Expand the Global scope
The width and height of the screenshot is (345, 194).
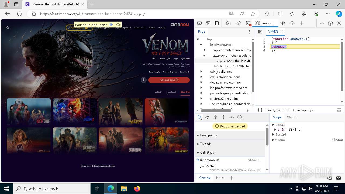273,140
